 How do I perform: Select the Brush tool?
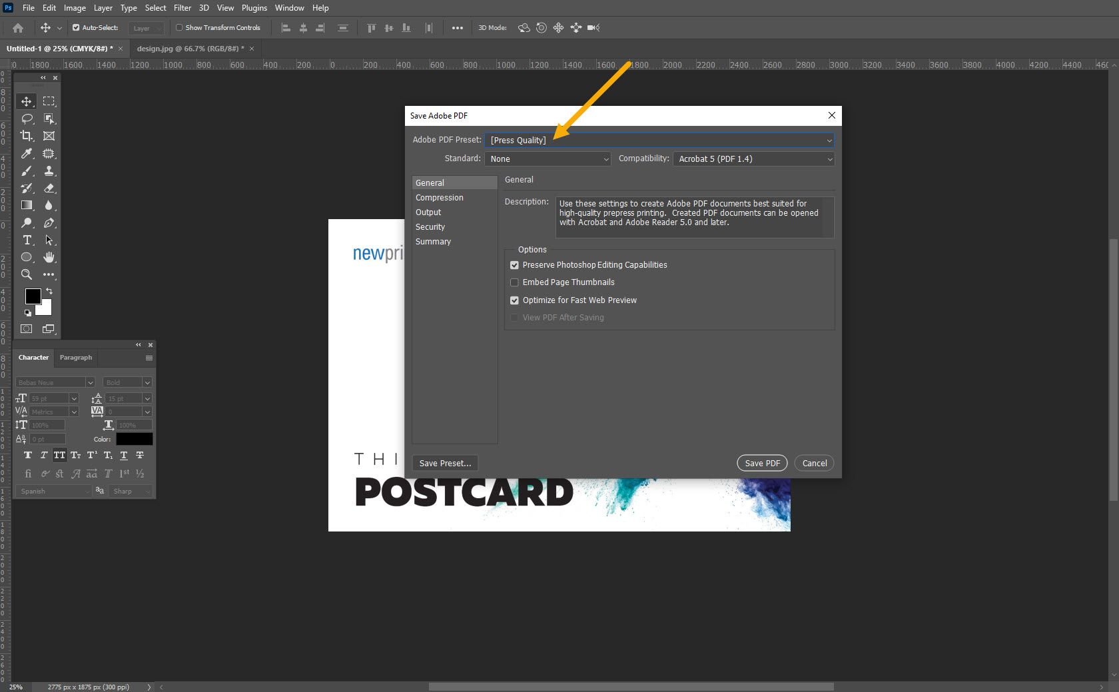(27, 171)
